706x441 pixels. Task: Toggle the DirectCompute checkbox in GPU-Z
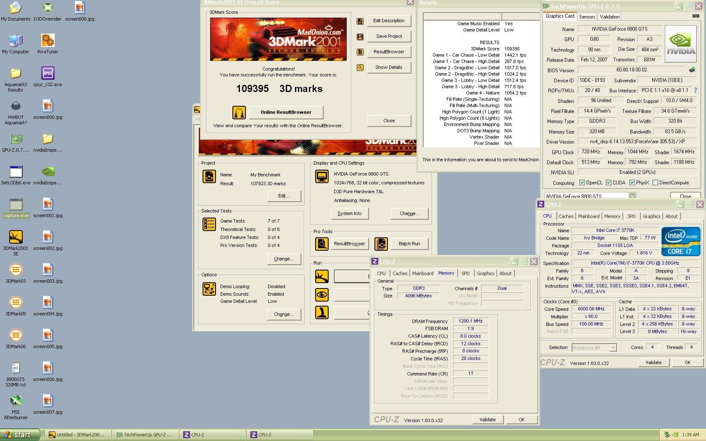click(x=655, y=183)
